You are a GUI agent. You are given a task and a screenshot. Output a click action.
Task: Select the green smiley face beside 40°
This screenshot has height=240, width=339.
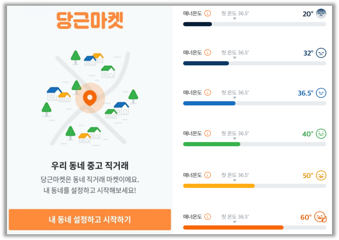[320, 133]
